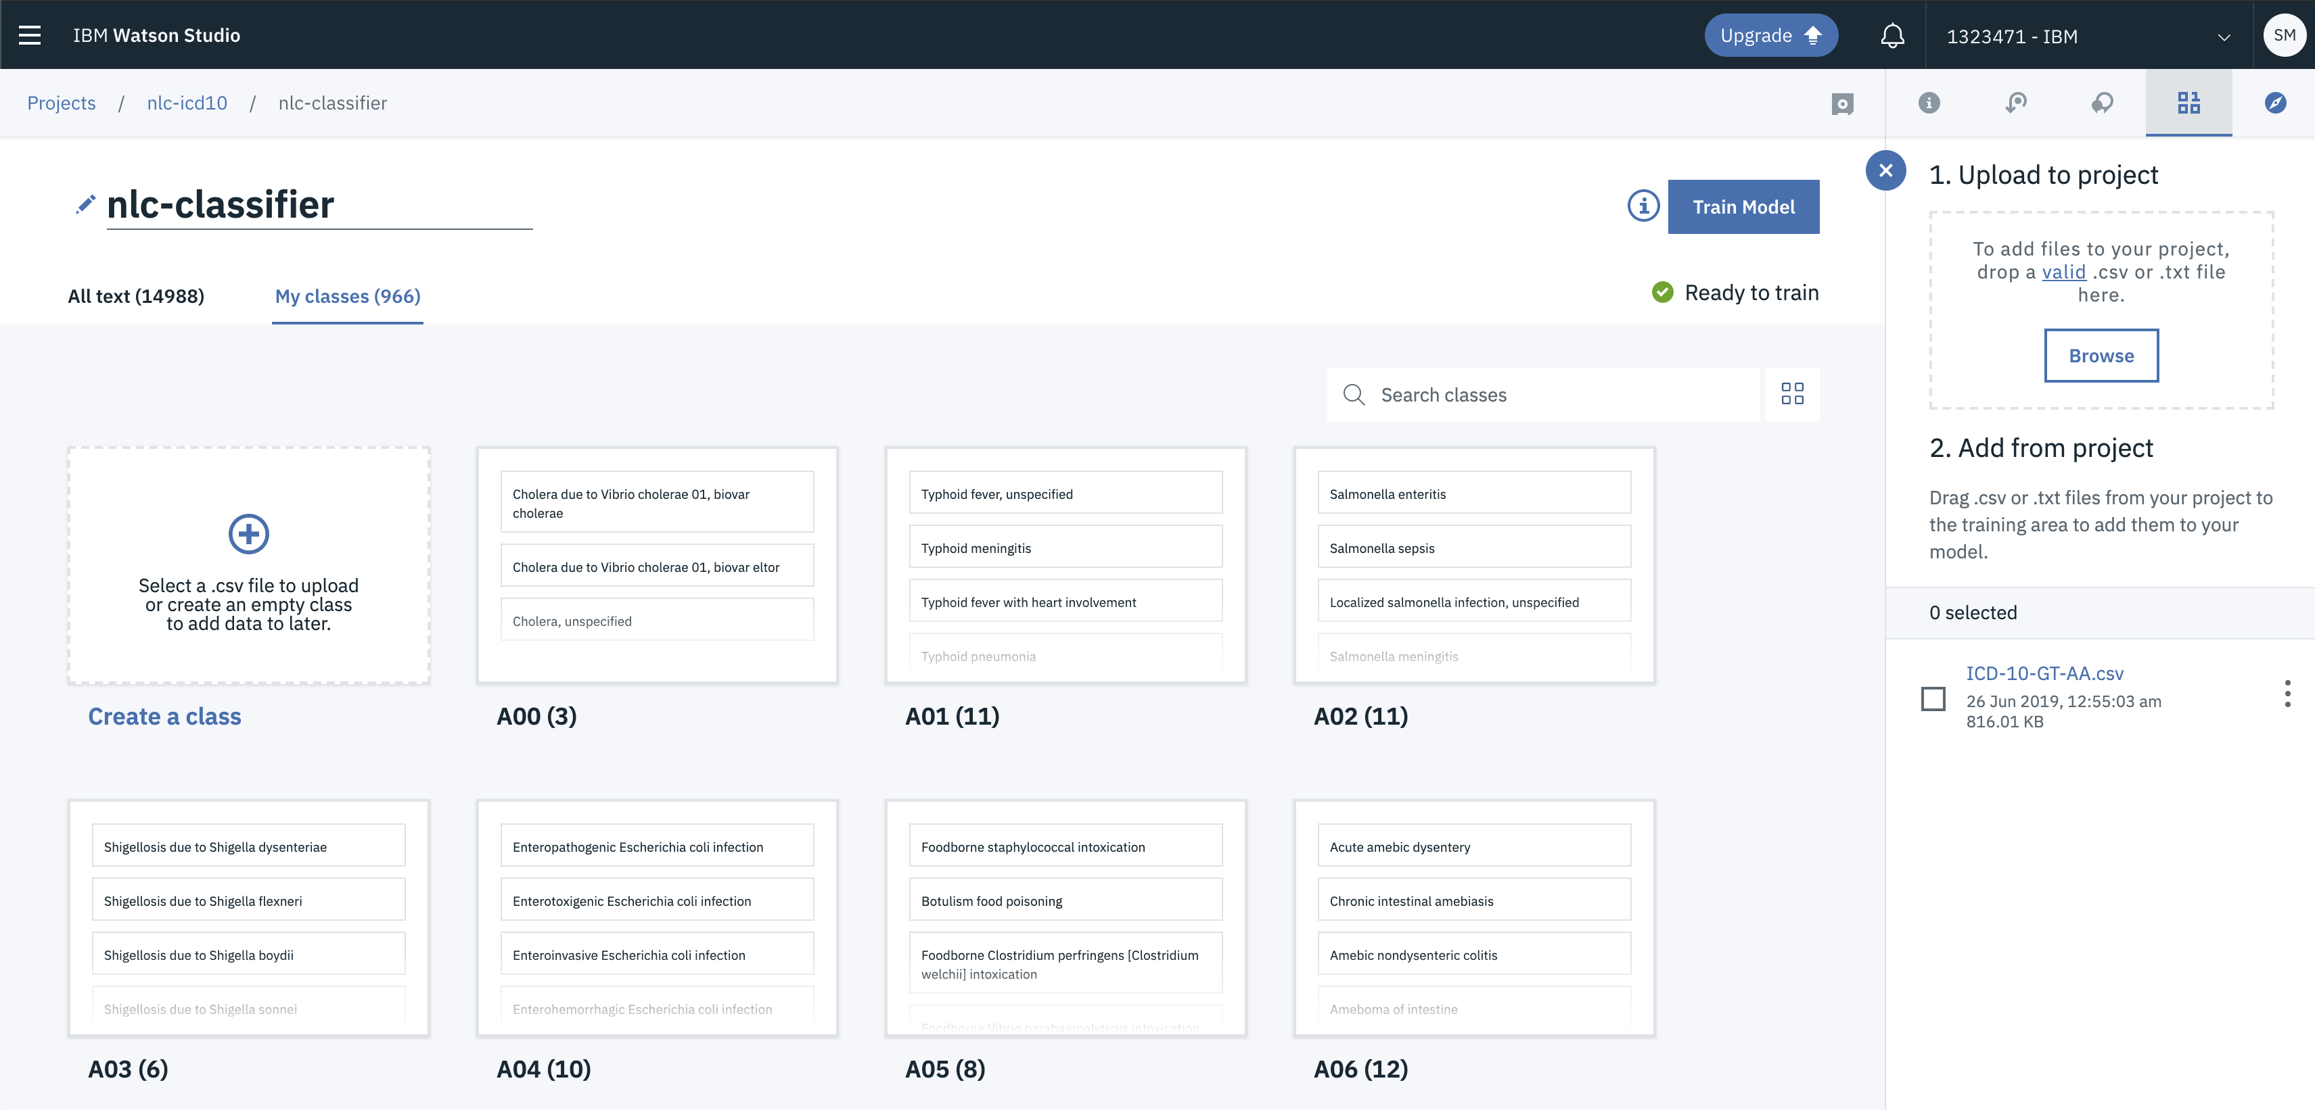Viewport: 2315px width, 1110px height.
Task: Click plus icon to create a class
Action: [x=249, y=534]
